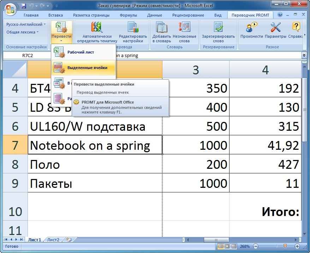
Task: Select the Переводчик PROMT tab
Action: [250, 15]
